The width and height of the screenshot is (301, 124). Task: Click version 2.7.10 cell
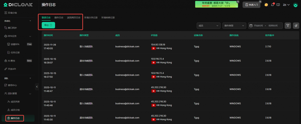pos(268,47)
